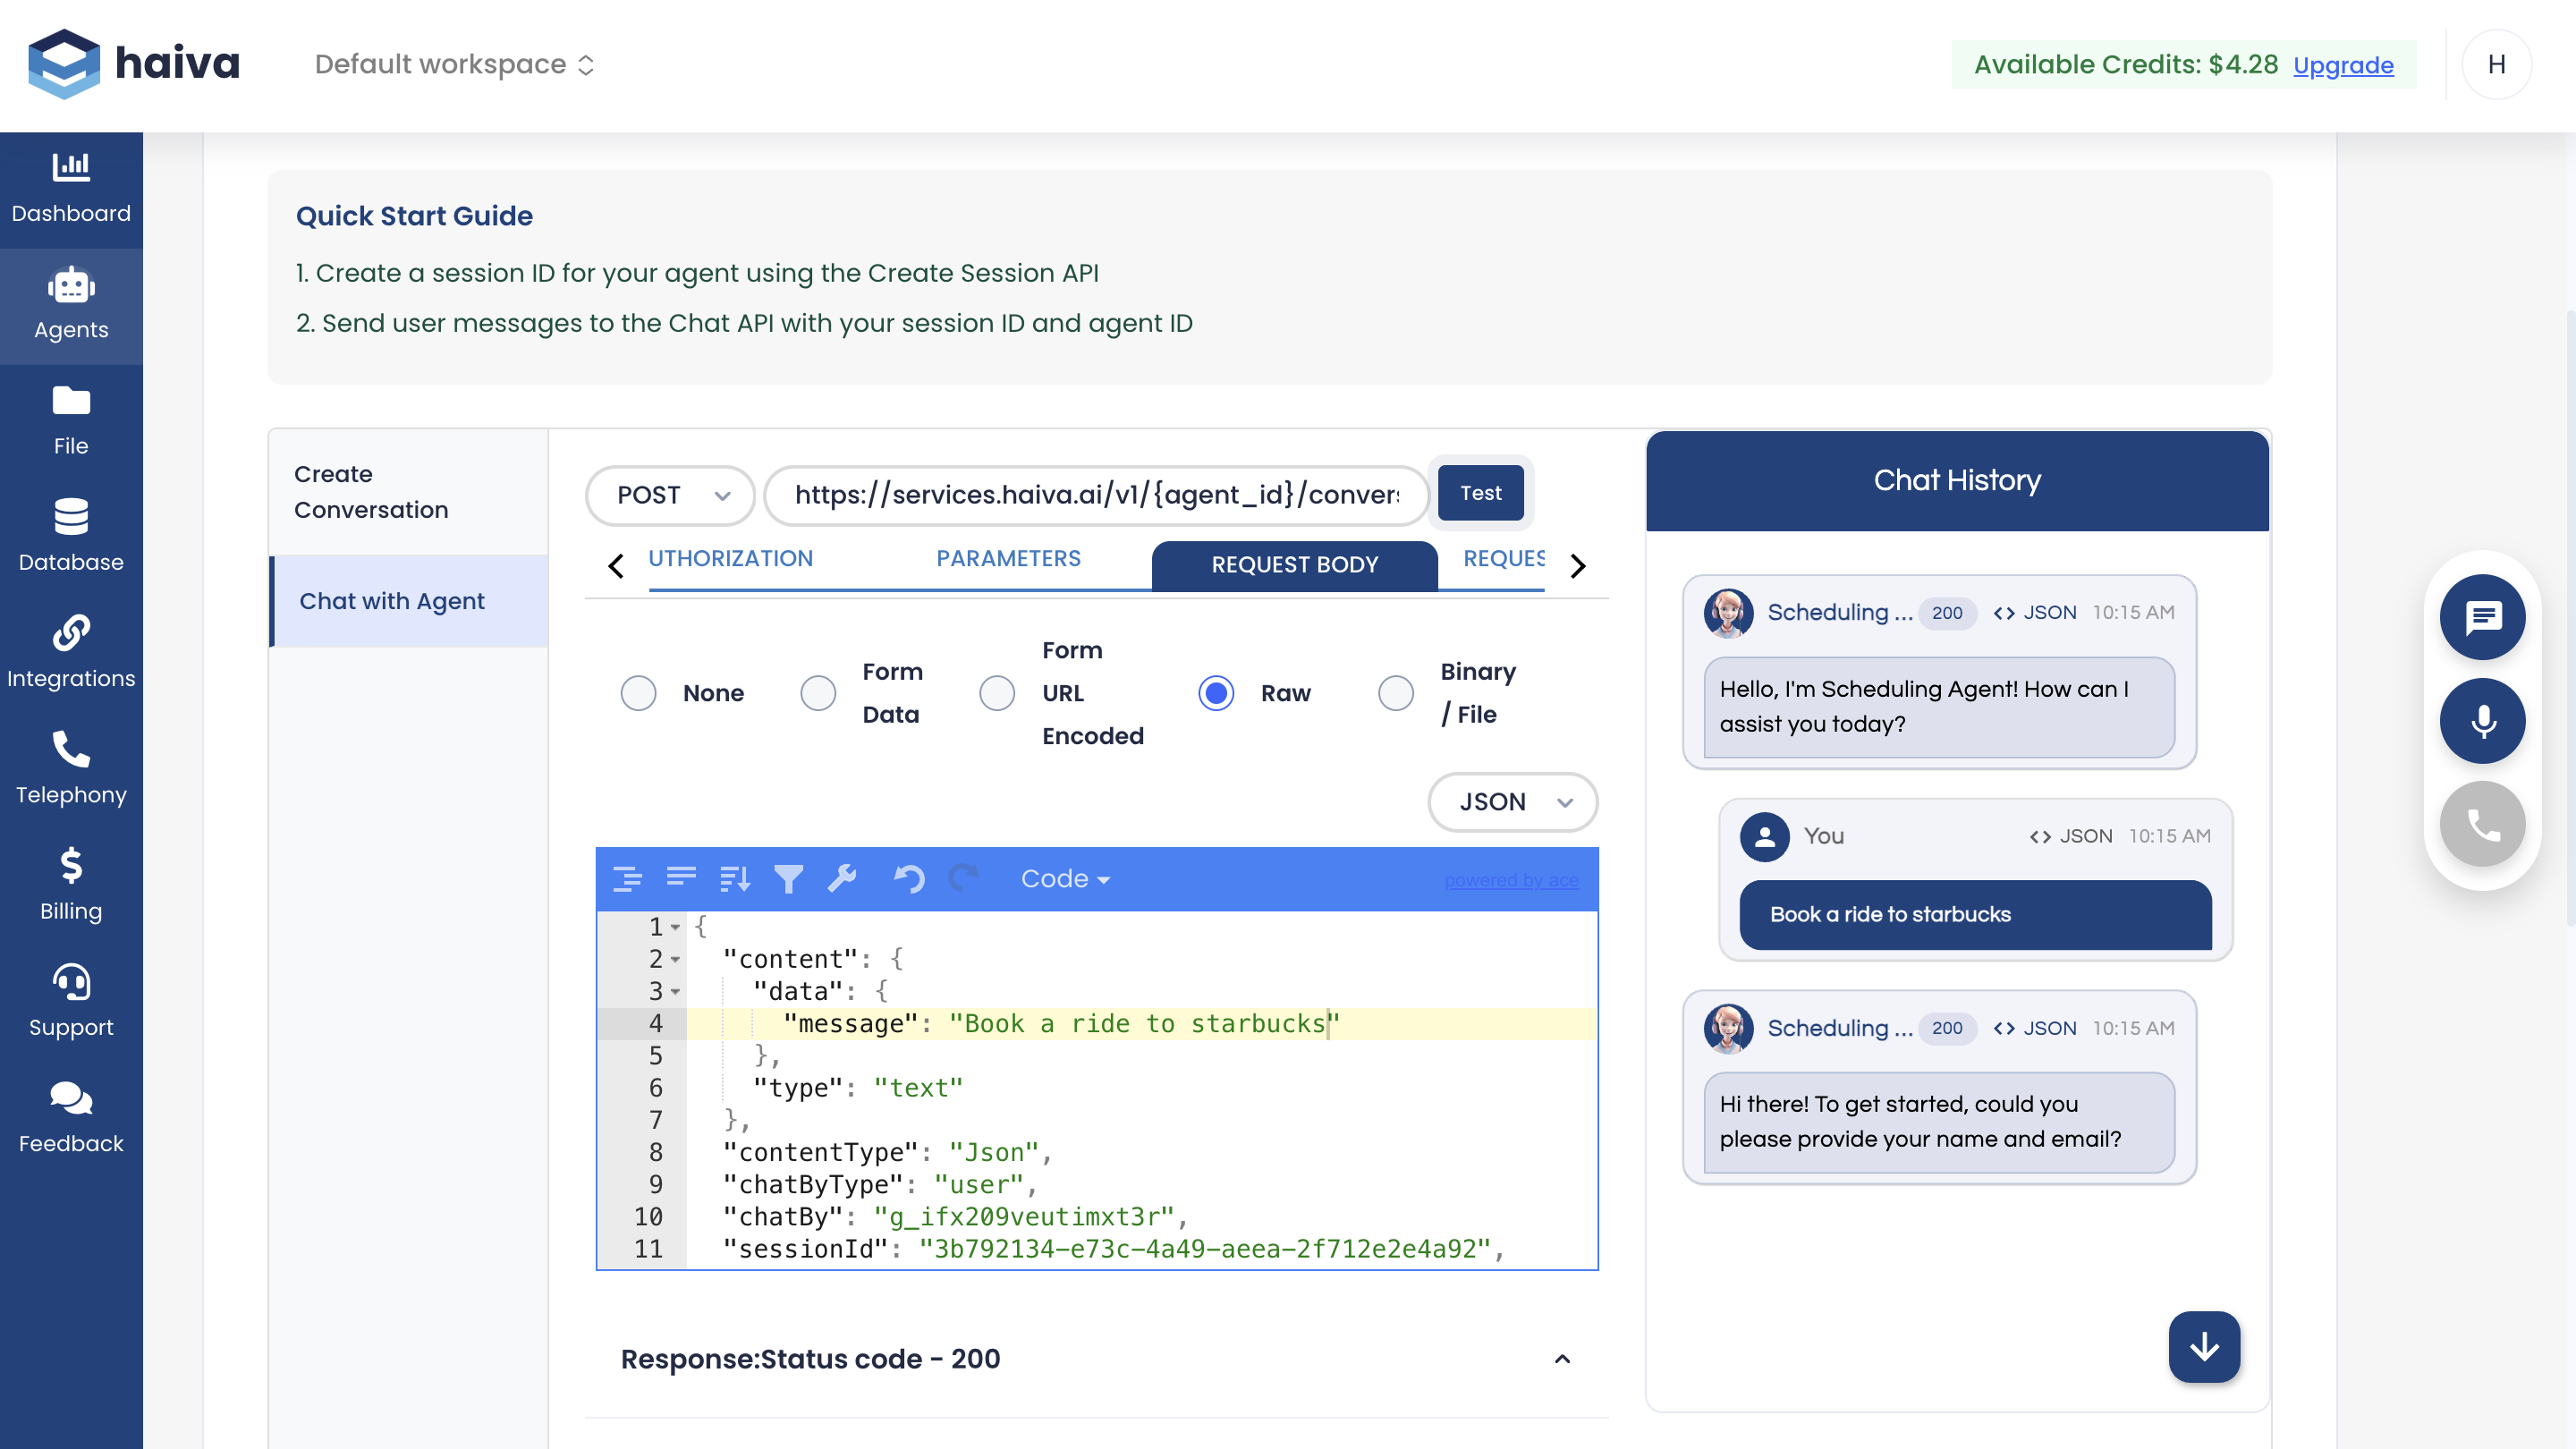
Task: Click the repair JSON wrench icon
Action: (x=842, y=879)
